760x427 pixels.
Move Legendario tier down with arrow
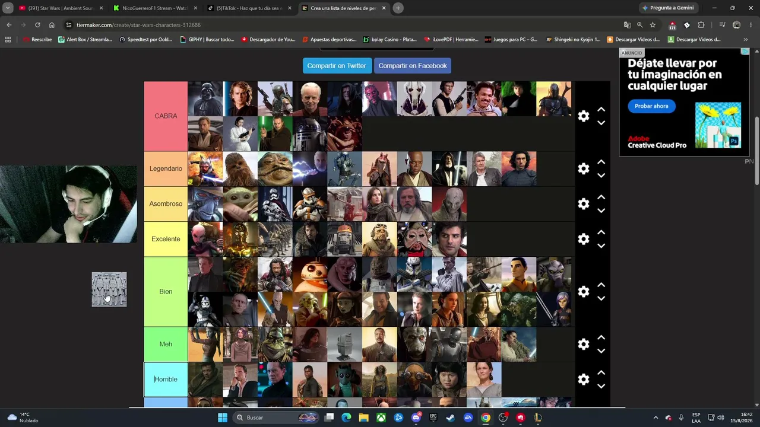[x=601, y=176]
